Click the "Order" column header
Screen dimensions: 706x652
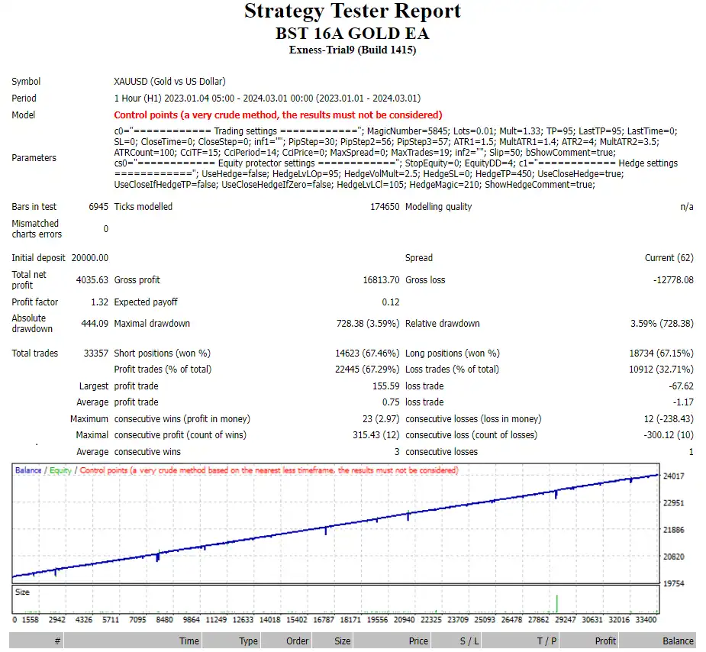(x=297, y=641)
